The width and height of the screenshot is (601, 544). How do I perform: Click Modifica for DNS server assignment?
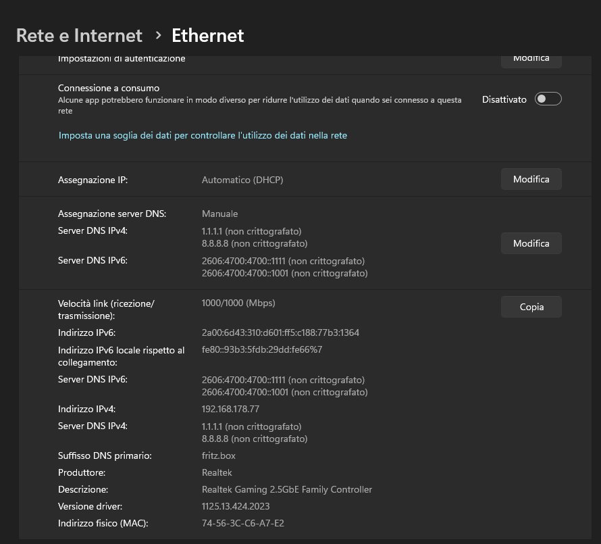(531, 243)
